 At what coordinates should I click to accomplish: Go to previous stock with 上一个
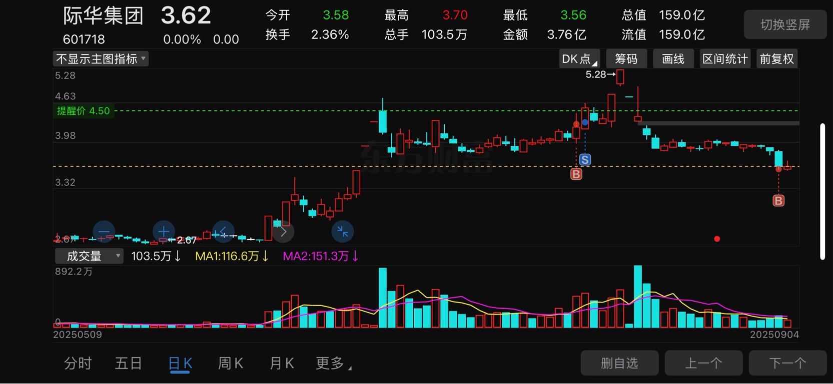[x=703, y=363]
